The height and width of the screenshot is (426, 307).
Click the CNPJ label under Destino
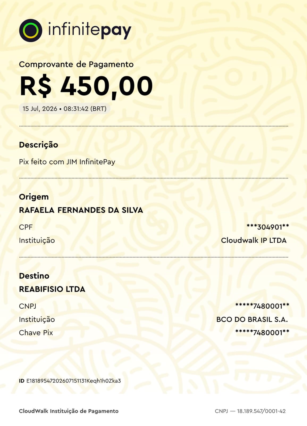coord(28,306)
